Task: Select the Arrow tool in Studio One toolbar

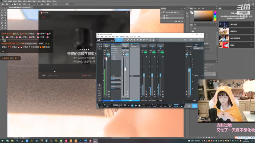Action: click(118, 40)
